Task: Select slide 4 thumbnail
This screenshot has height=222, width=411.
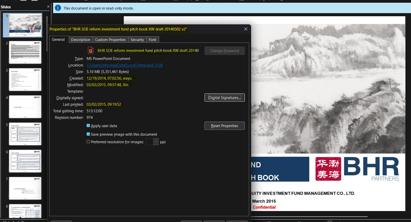Action: (25, 107)
